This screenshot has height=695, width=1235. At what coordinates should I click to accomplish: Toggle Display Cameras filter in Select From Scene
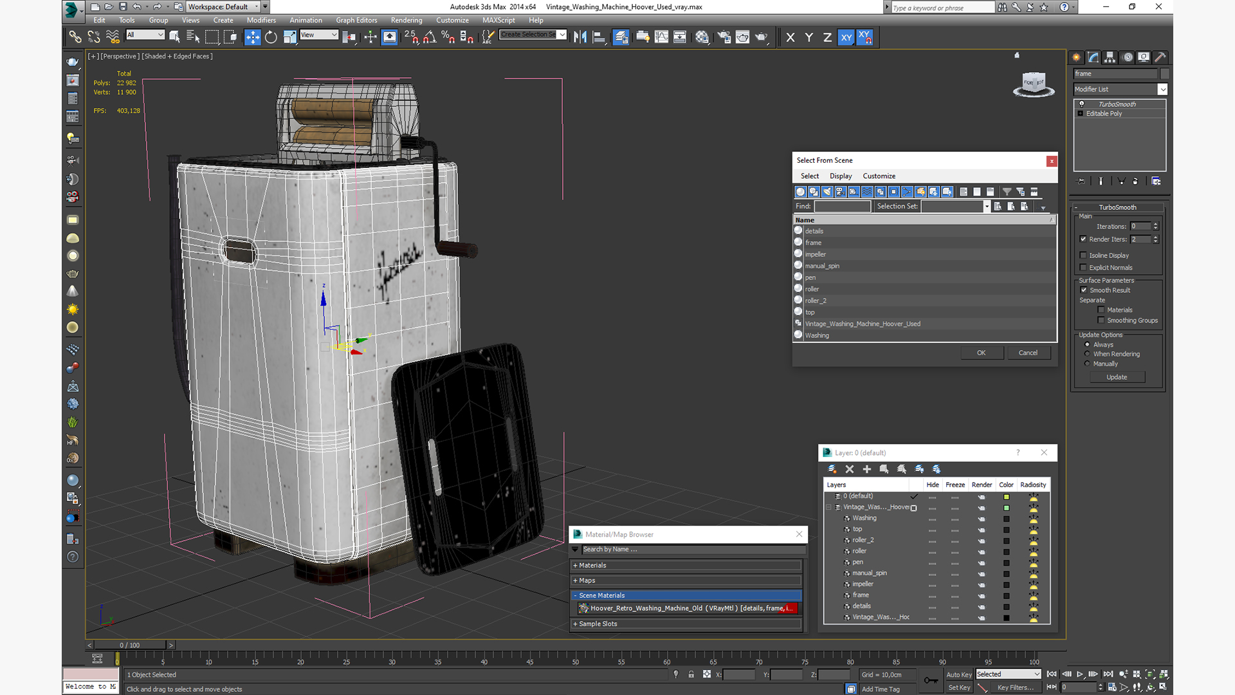(840, 192)
